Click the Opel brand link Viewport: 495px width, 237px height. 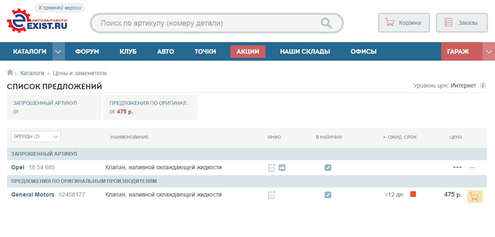click(x=18, y=167)
